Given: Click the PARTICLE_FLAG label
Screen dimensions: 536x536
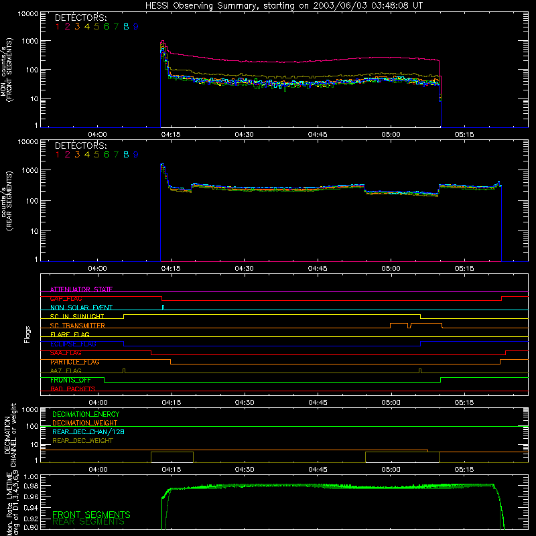Looking at the screenshot, I should pos(75,362).
